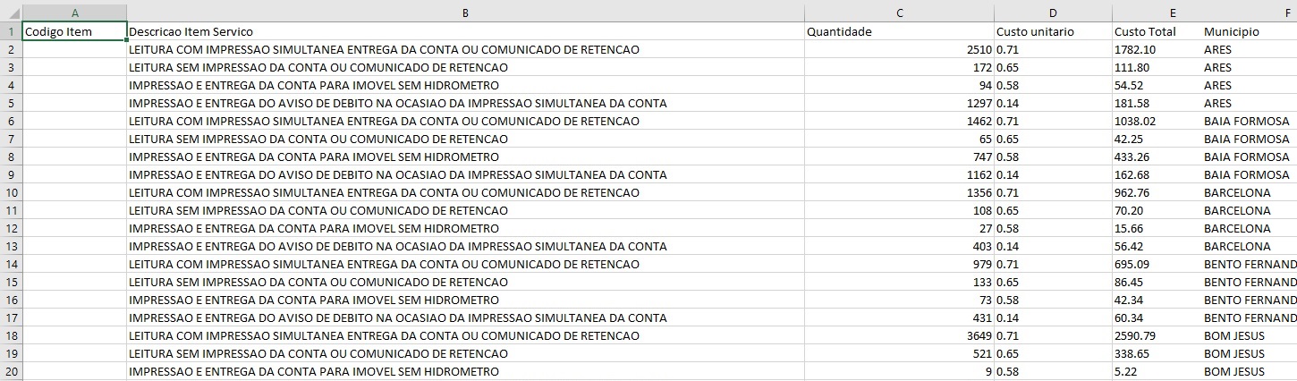Image resolution: width=1297 pixels, height=381 pixels.
Task: Click the 'Descricao Item Servico' header cell
Action: 465,31
